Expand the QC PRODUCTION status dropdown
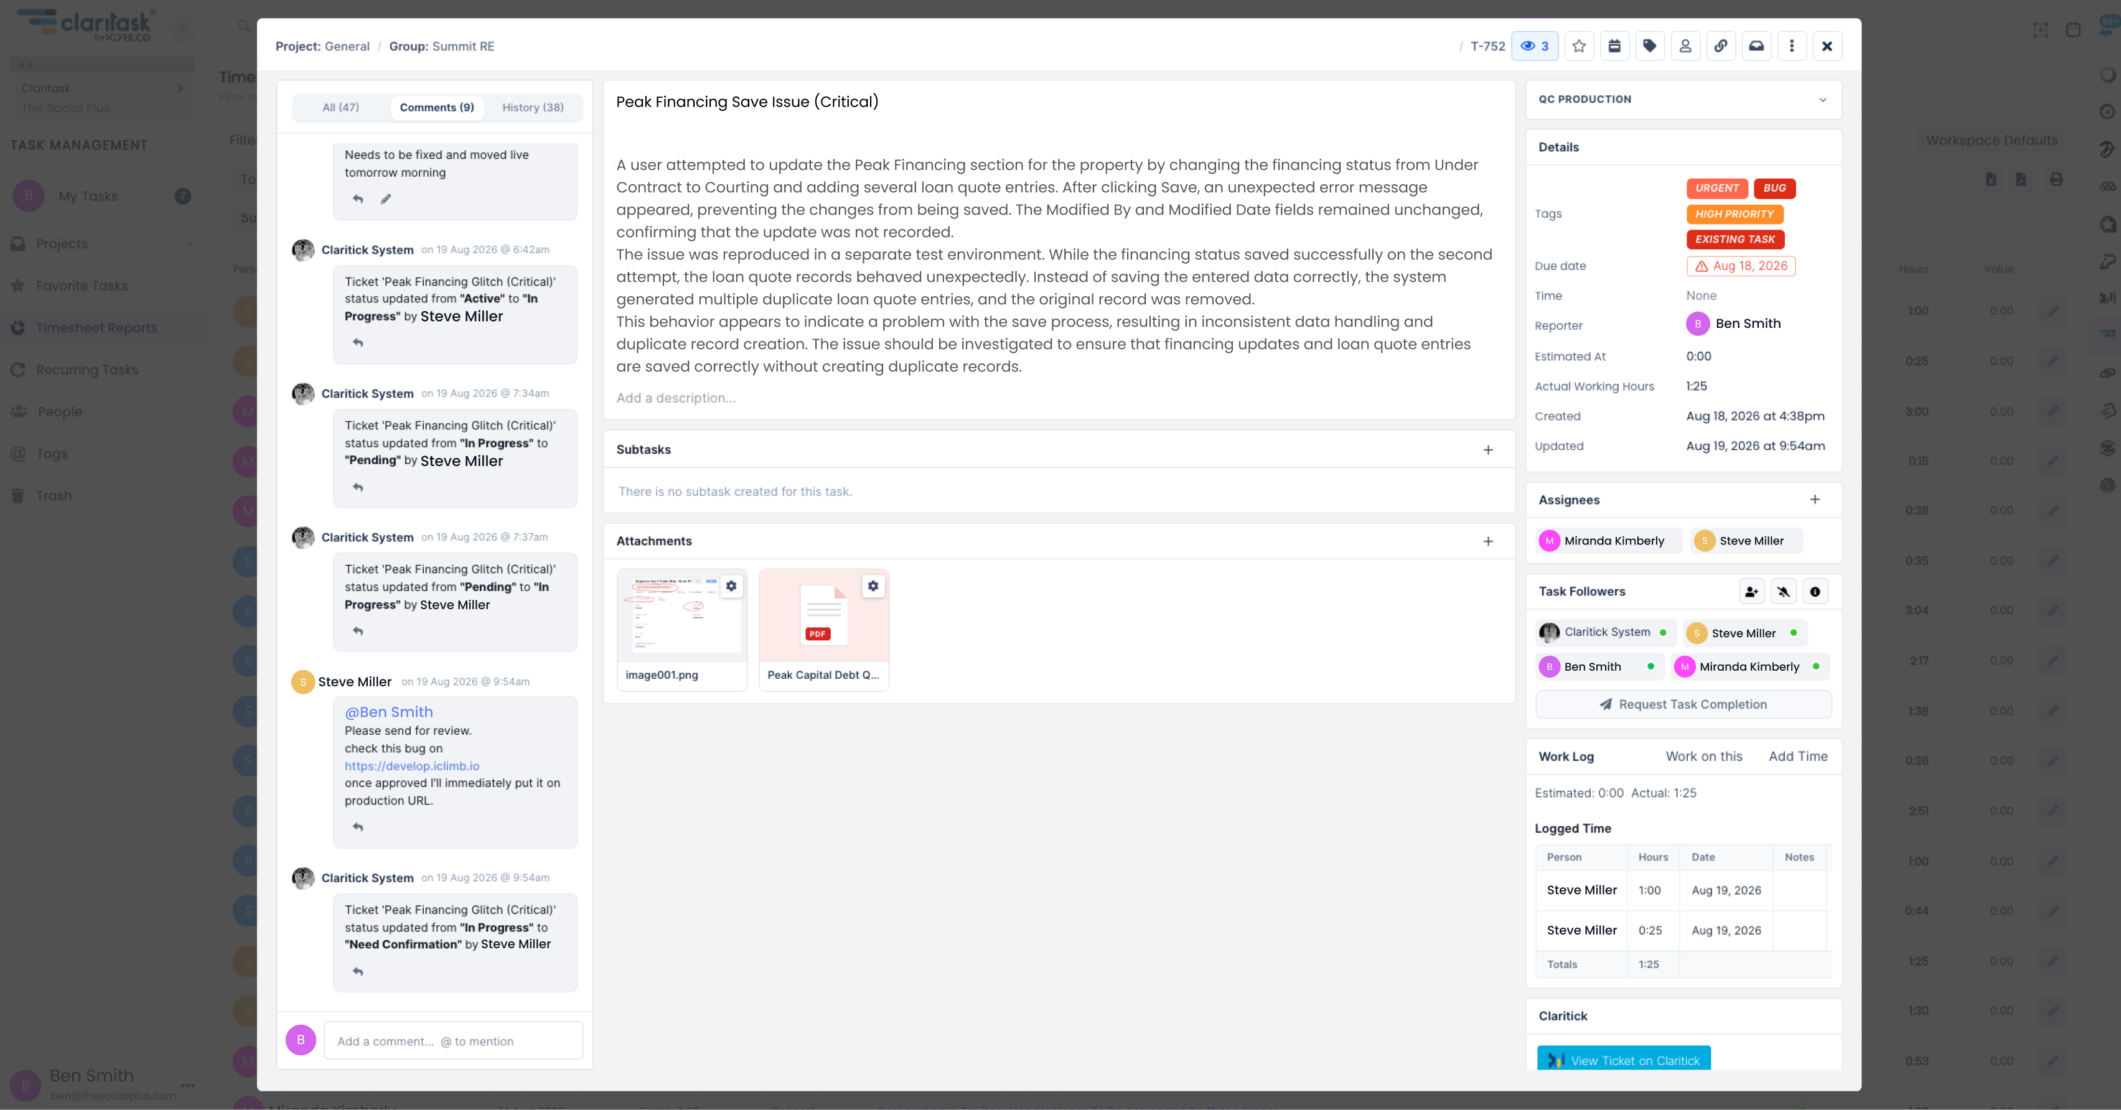 (x=1683, y=100)
